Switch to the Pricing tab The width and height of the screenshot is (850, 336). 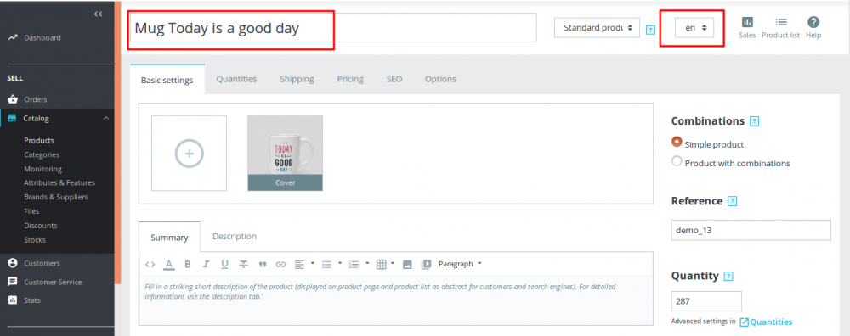pos(350,79)
